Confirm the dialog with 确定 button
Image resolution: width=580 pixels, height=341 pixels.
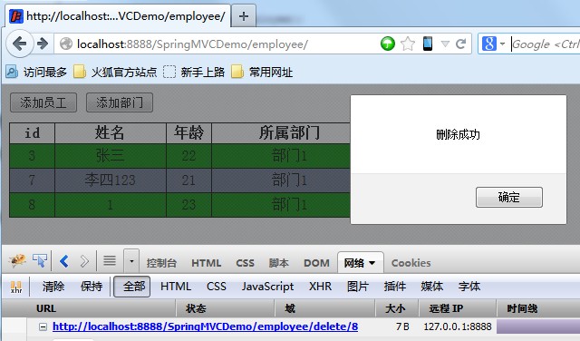click(x=509, y=197)
